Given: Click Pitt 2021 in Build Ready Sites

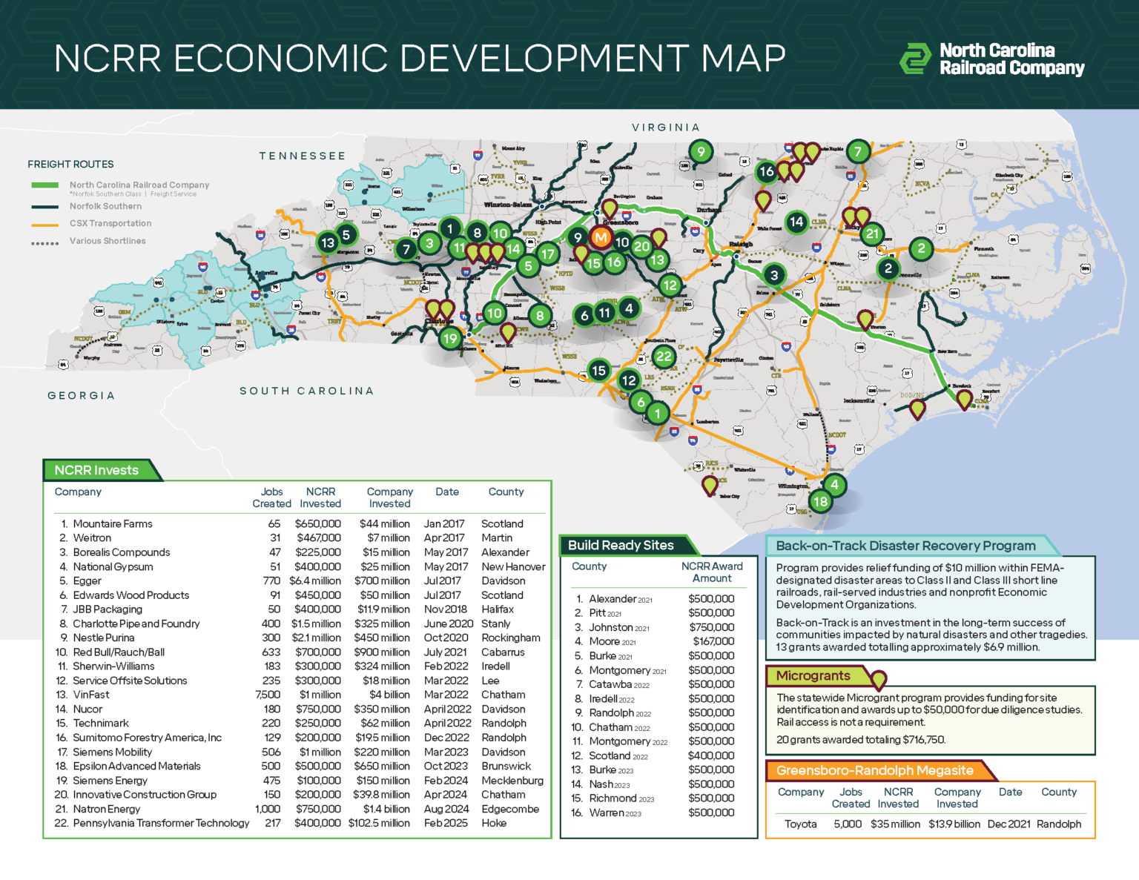Looking at the screenshot, I should coord(605,612).
